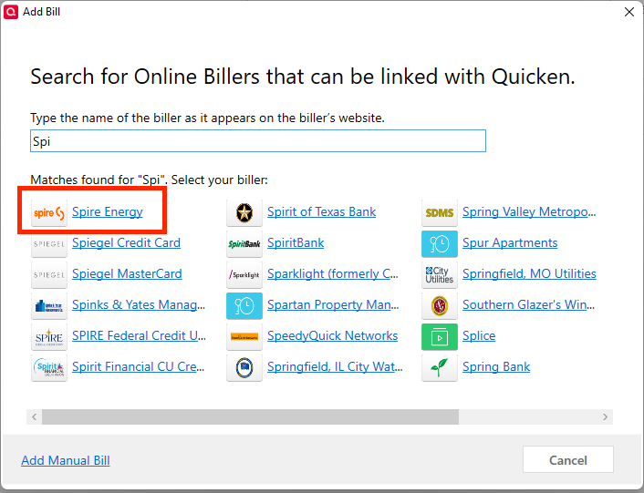Image resolution: width=644 pixels, height=493 pixels.
Task: Choose the Splice biller link
Action: click(479, 335)
